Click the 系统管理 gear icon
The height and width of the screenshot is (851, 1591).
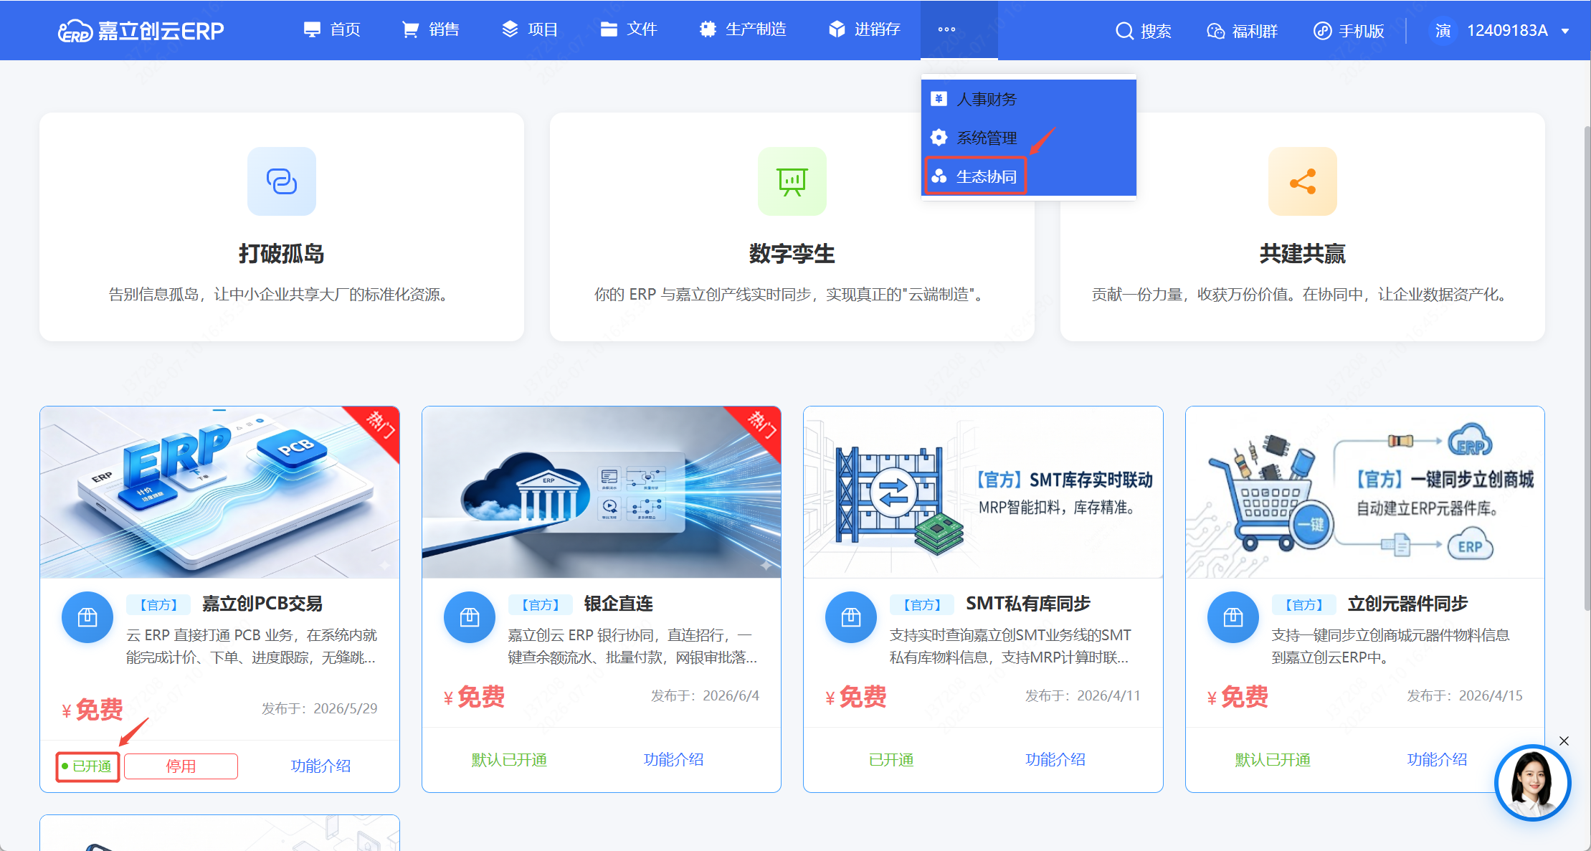click(939, 137)
